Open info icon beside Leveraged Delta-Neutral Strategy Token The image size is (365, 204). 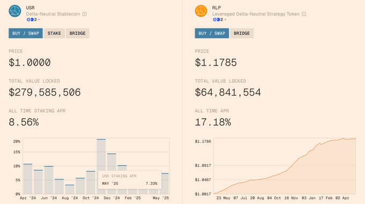(304, 14)
